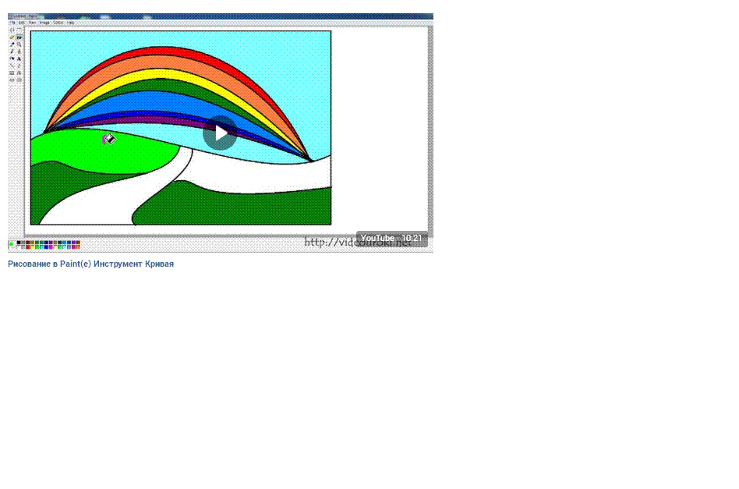This screenshot has width=739, height=489.
Task: Open the Help menu in Paint
Action: click(x=70, y=23)
